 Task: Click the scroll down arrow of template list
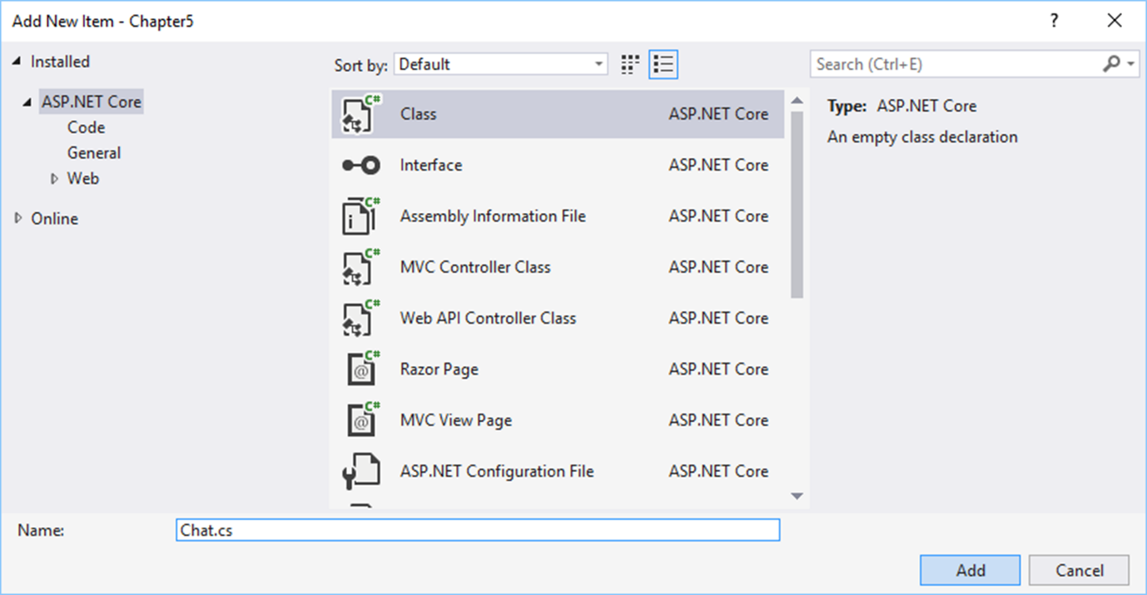(x=797, y=496)
